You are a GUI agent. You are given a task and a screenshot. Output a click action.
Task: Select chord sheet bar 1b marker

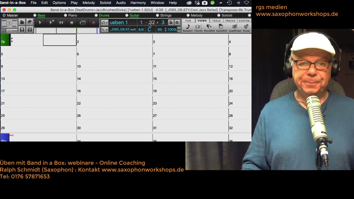(x=5, y=40)
